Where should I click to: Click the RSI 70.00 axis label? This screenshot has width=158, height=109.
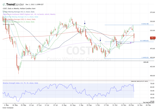(x=152, y=84)
